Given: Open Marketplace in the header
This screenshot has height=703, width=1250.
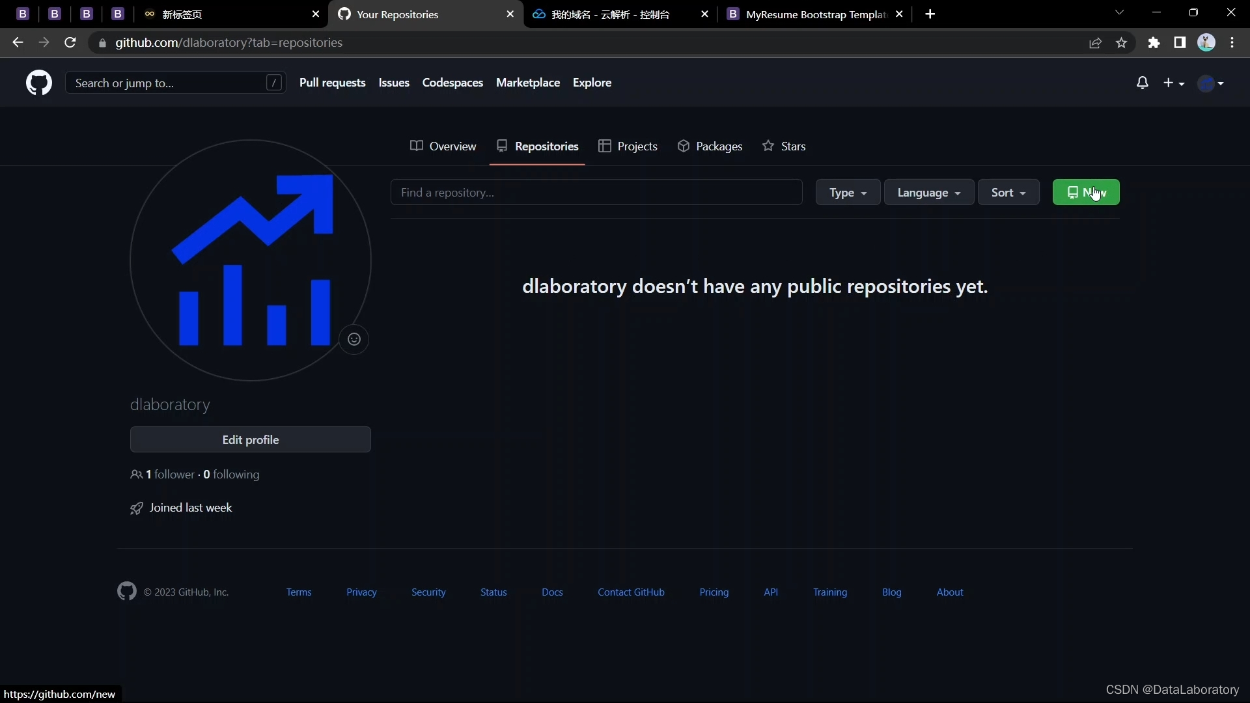Looking at the screenshot, I should pyautogui.click(x=528, y=83).
